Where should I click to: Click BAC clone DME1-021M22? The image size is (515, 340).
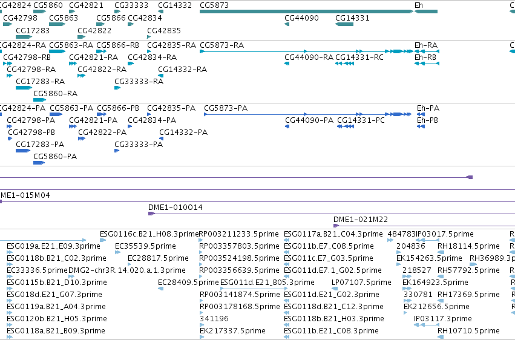(x=361, y=220)
